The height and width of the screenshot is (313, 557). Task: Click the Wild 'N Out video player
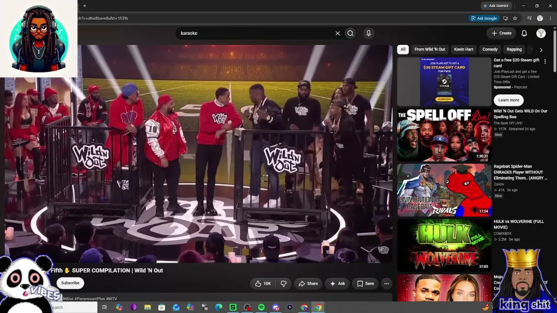click(199, 154)
